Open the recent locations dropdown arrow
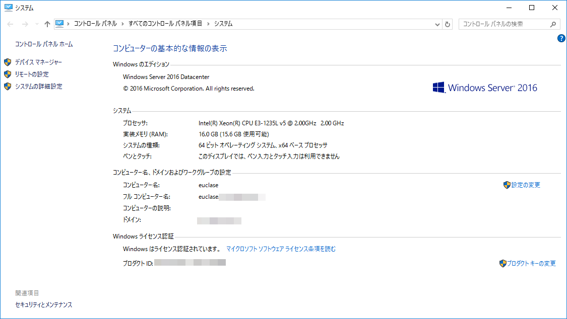This screenshot has height=319, width=567. [37, 24]
